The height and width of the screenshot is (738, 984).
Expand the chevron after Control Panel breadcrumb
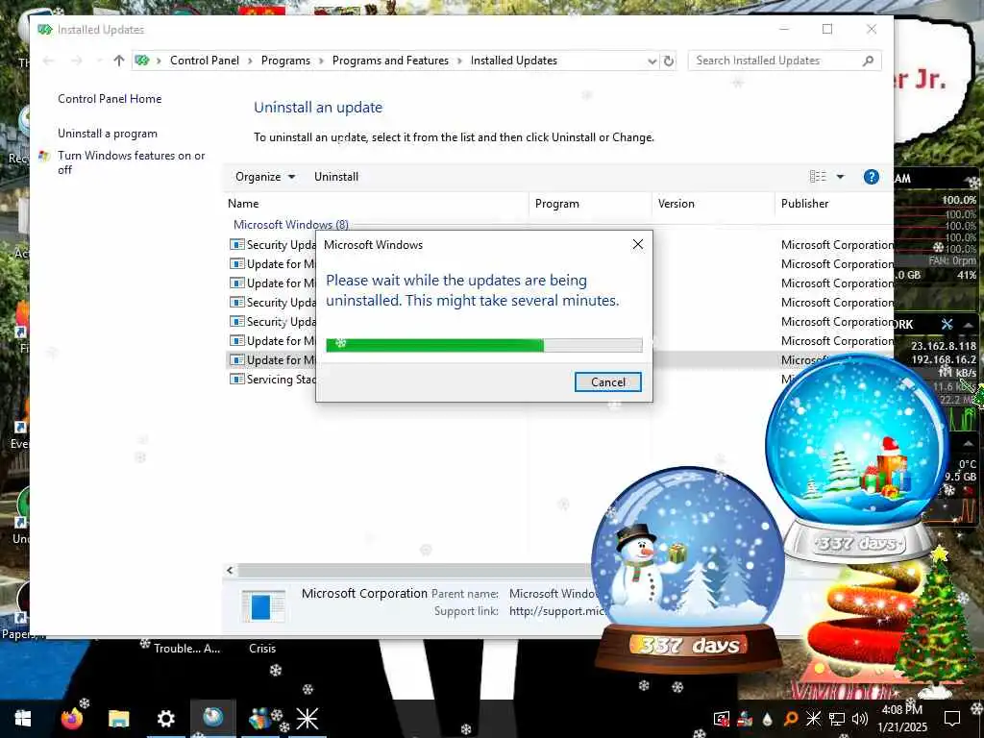point(250,61)
